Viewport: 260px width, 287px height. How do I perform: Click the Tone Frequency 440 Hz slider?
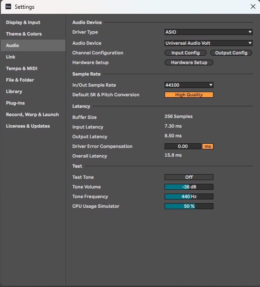[x=189, y=196]
